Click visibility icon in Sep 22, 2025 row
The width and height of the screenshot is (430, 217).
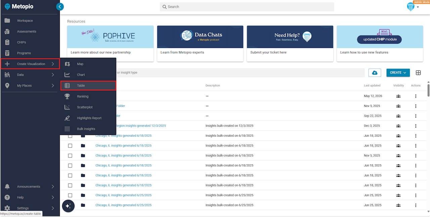[x=398, y=116]
